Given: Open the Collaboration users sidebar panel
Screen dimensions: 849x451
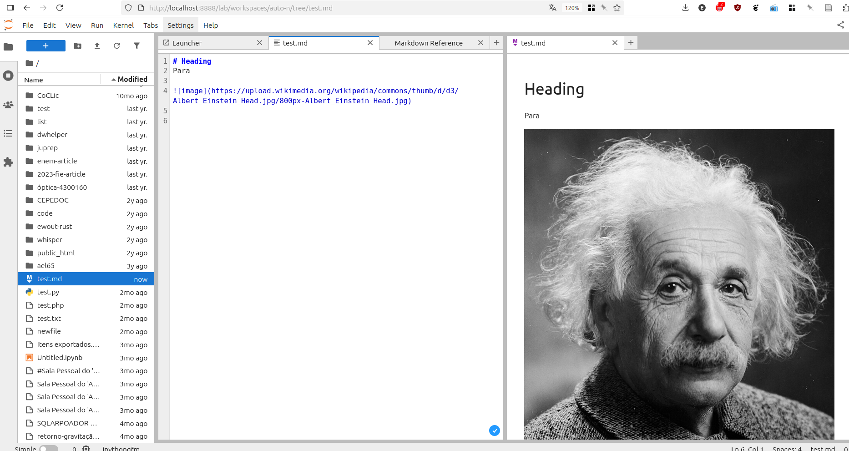Looking at the screenshot, I should coord(8,105).
